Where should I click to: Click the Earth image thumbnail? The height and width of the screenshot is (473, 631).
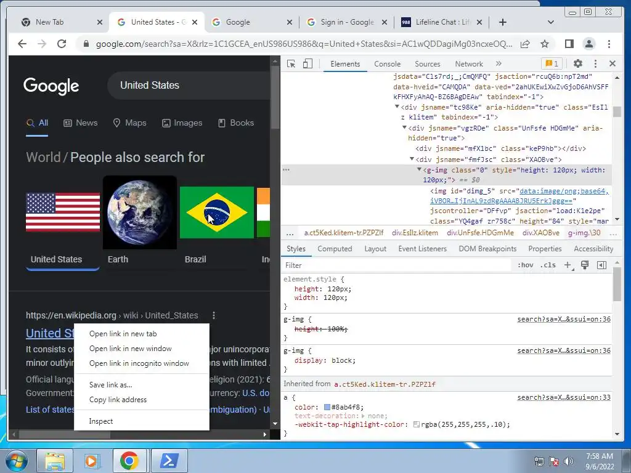[140, 212]
